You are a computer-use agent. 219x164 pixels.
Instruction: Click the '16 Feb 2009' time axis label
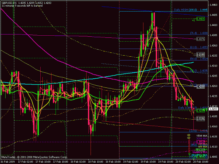pyautogui.click(x=8, y=162)
